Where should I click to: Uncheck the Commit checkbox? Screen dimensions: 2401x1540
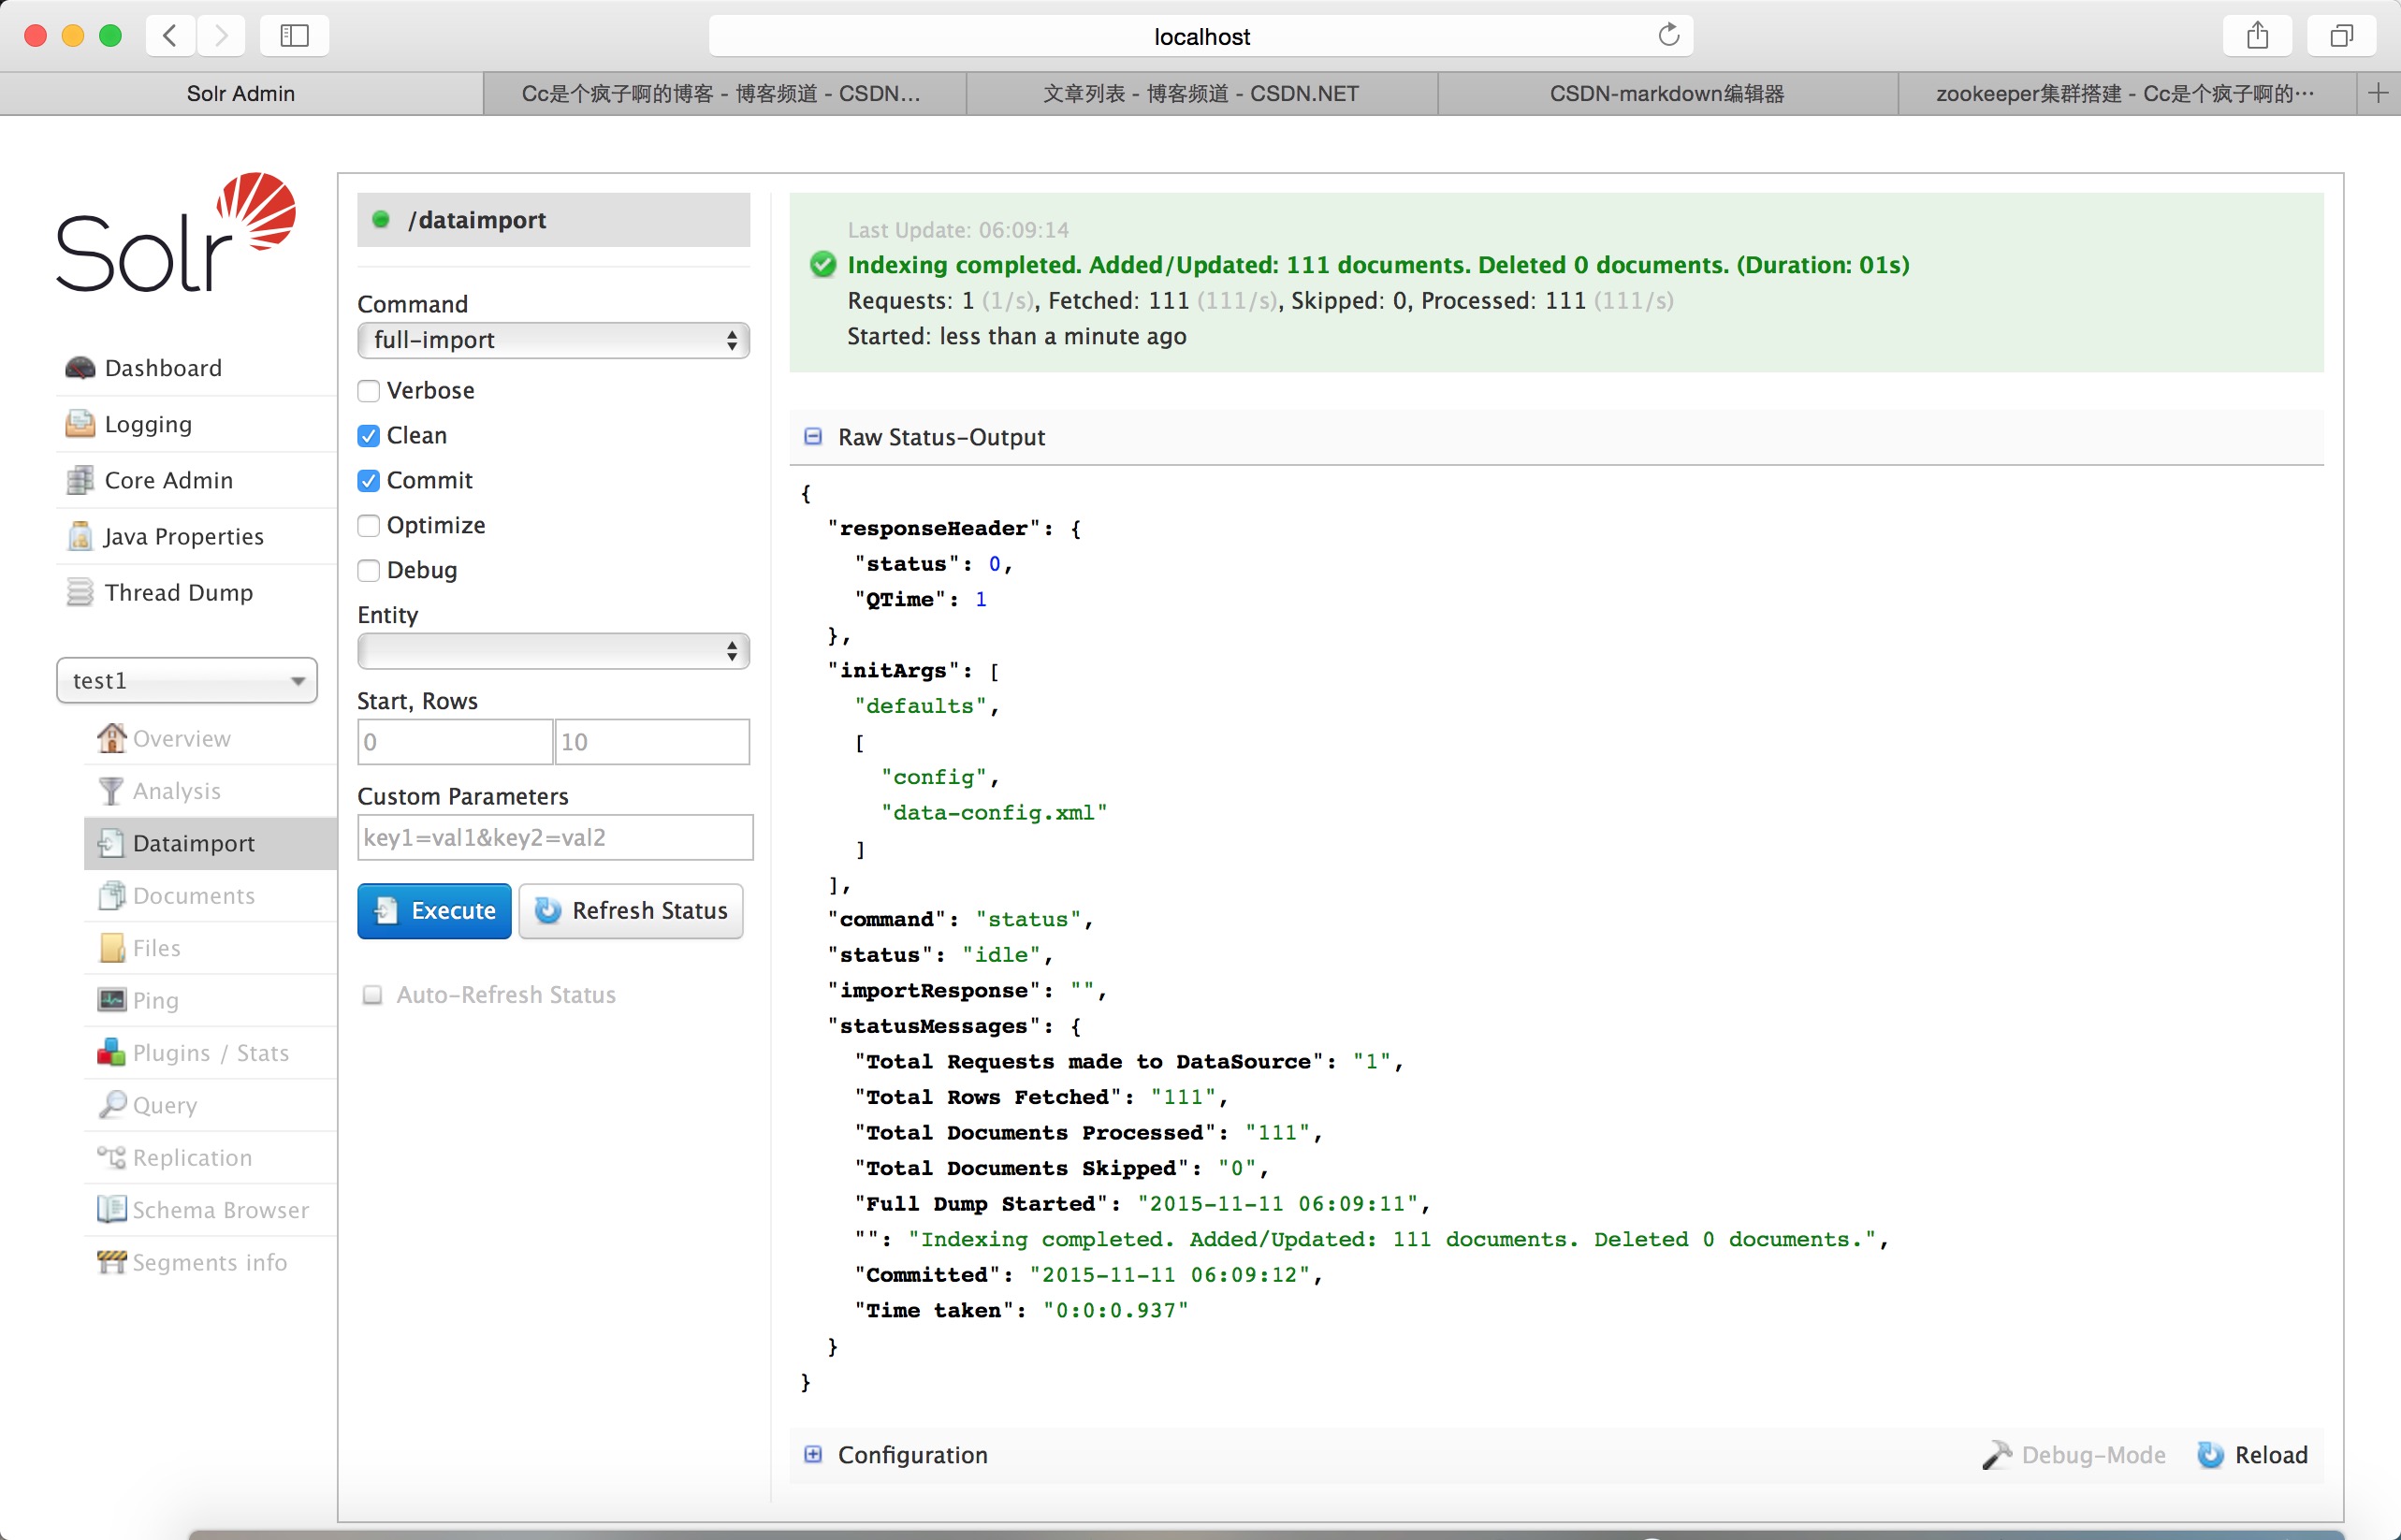[x=369, y=481]
